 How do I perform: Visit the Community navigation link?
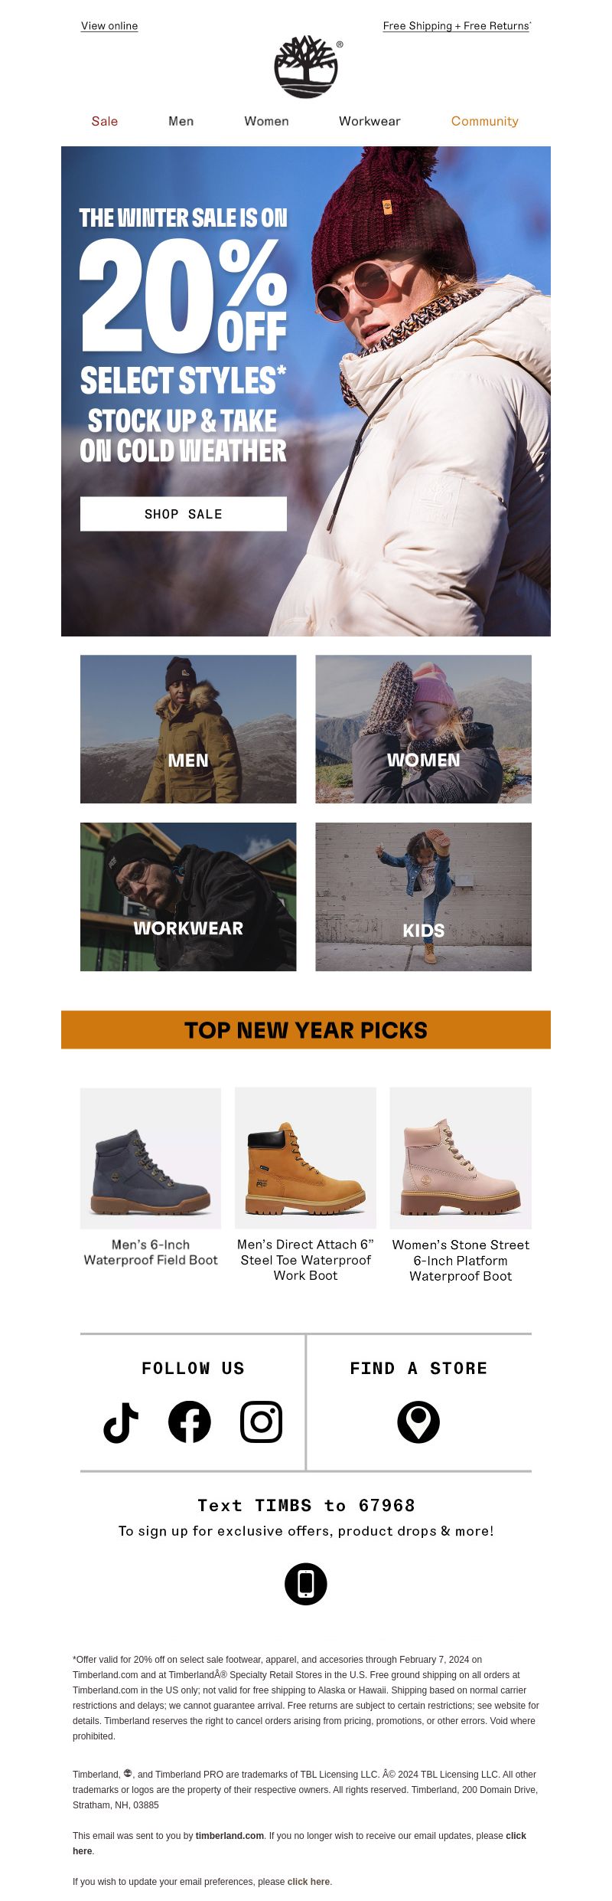point(485,121)
